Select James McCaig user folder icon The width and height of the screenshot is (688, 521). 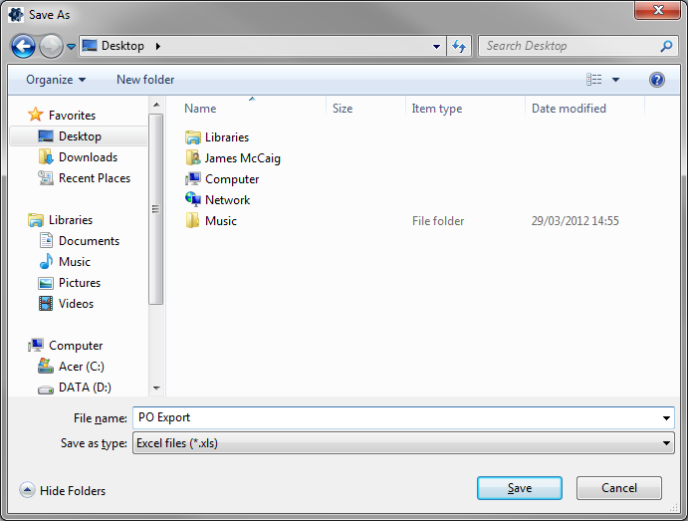[192, 158]
